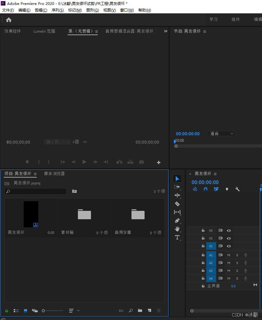Click master track volume value 0.0
Image resolution: width=262 pixels, height=320 pixels.
(233, 286)
